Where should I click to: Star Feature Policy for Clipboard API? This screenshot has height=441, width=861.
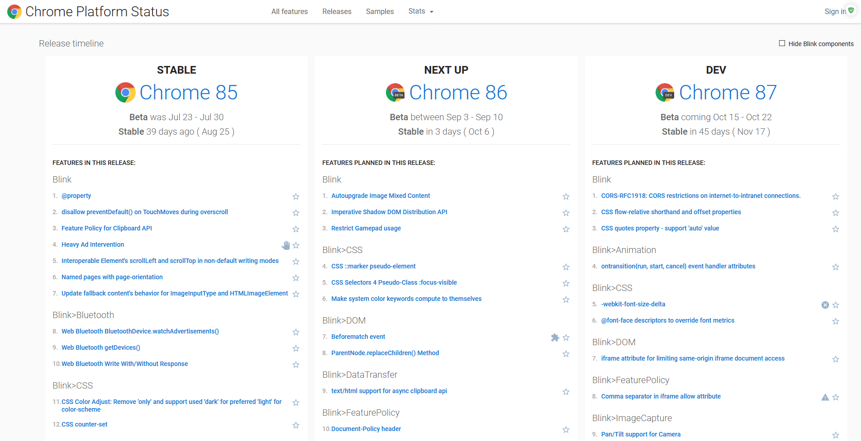pyautogui.click(x=296, y=229)
